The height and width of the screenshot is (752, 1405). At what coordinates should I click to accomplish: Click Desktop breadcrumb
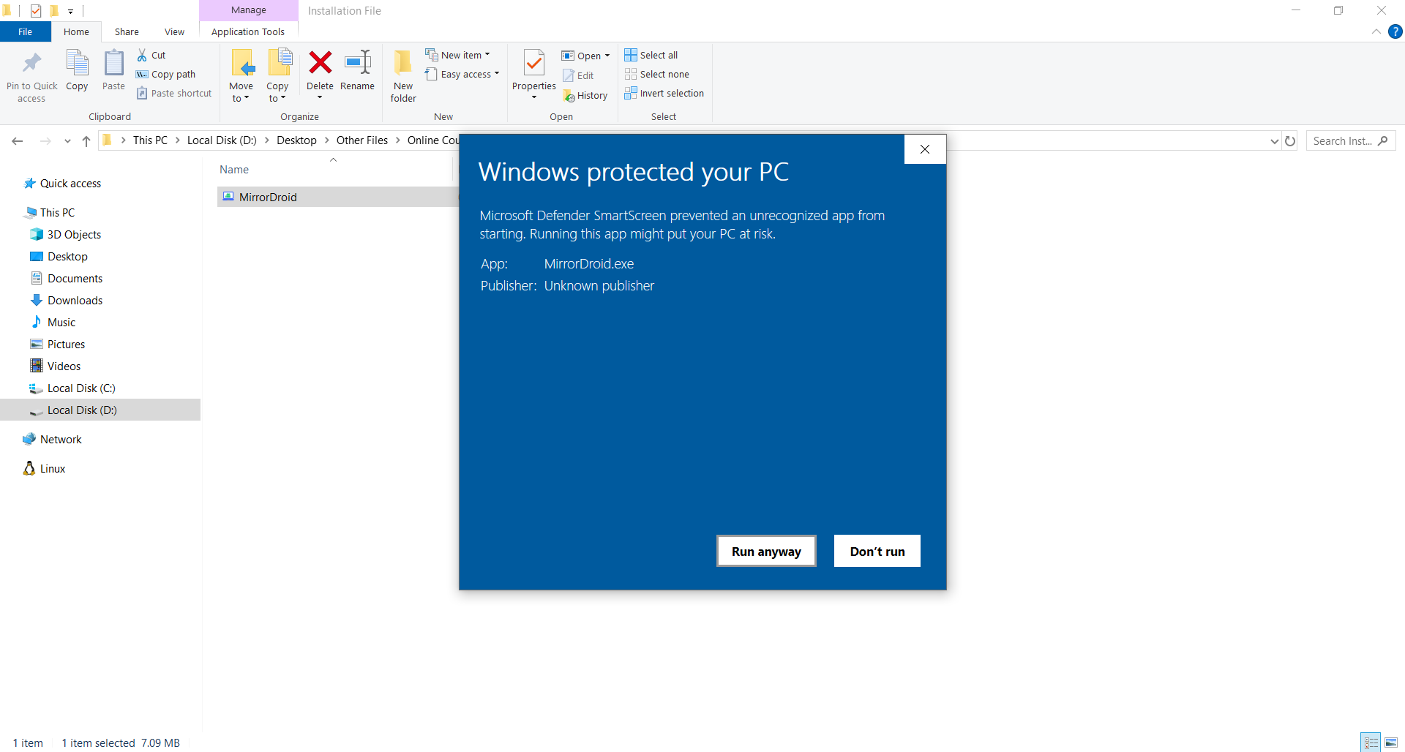pos(296,140)
